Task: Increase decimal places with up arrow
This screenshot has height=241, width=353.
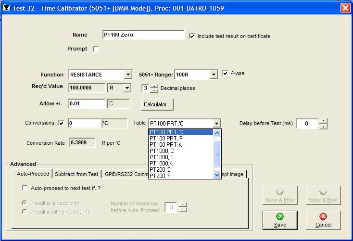Action: (154, 86)
